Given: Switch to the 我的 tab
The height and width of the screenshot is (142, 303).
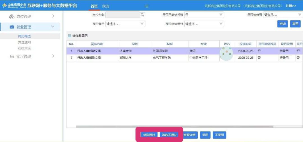Looking at the screenshot, I should click(105, 6).
